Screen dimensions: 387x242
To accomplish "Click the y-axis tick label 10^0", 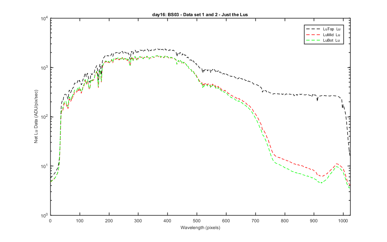I will pos(44,215).
